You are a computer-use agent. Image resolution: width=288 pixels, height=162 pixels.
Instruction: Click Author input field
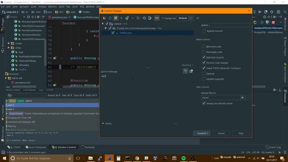(229, 25)
